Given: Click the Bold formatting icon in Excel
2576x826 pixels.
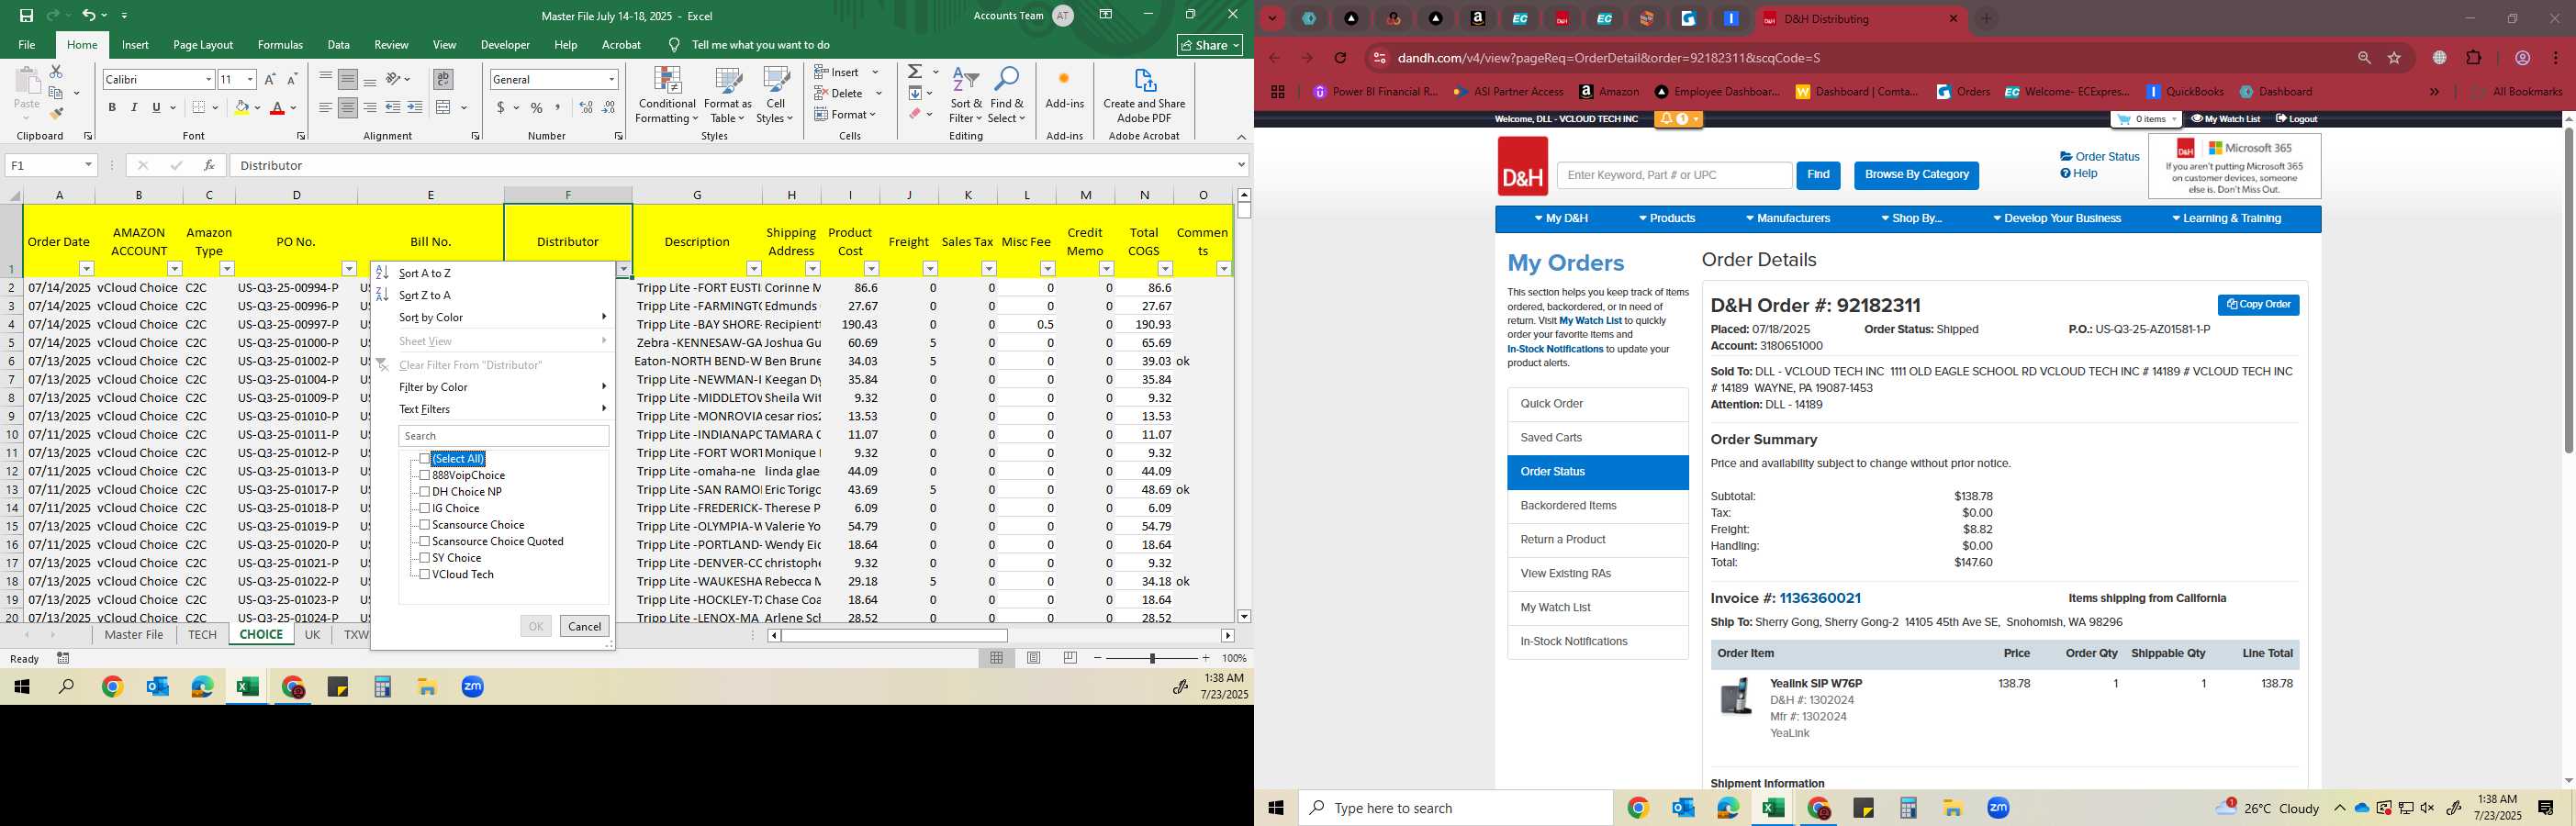Looking at the screenshot, I should click(x=112, y=108).
